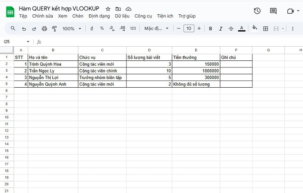Click the search menus magnifier icon
Viewport: 303px width, 193px height.
[x=13, y=28]
